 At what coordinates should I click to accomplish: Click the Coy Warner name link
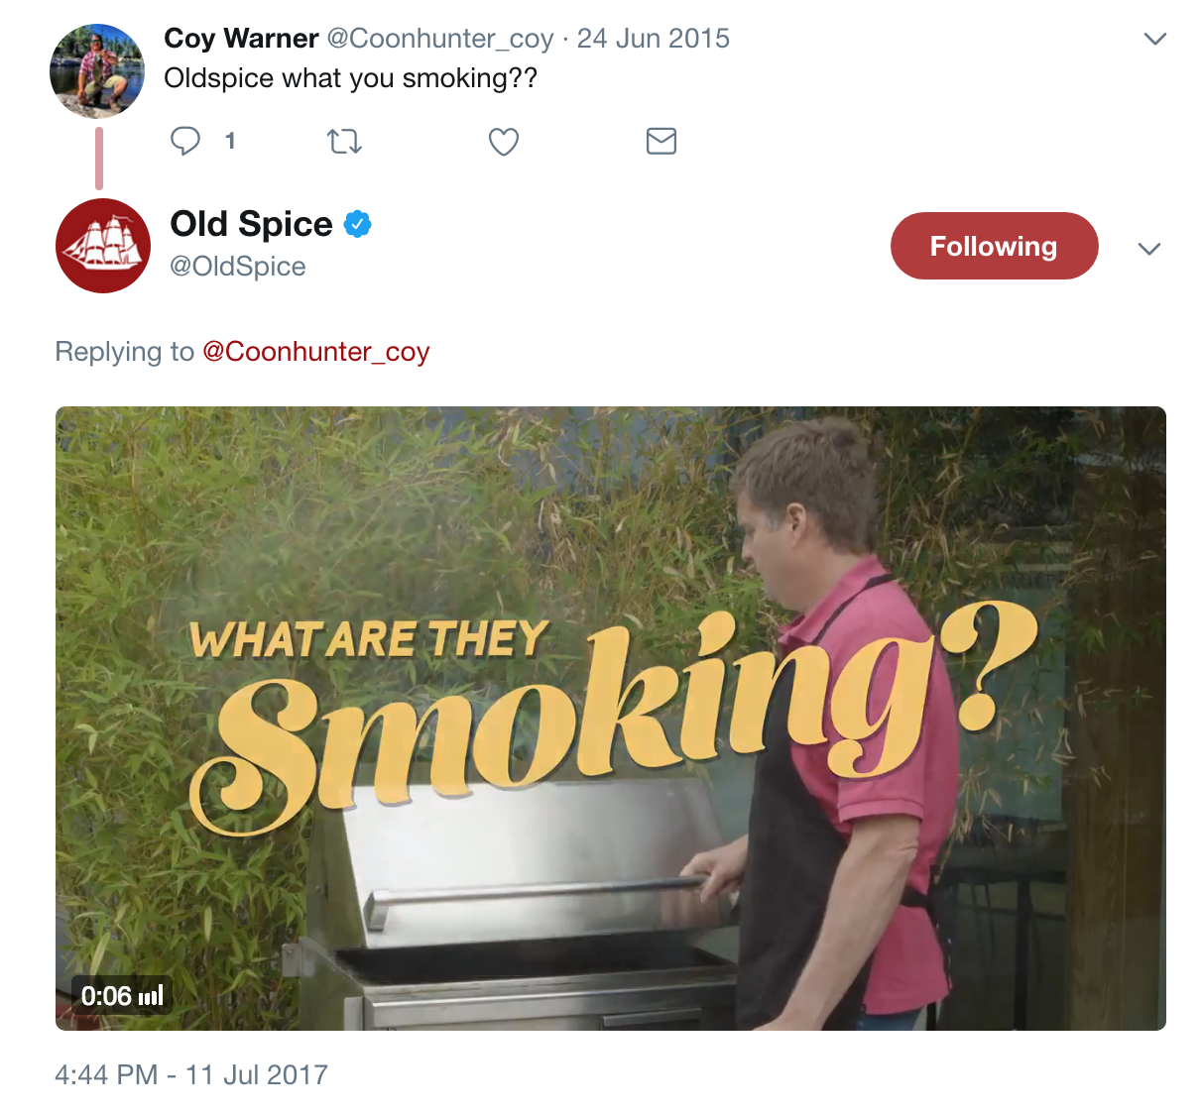(x=241, y=38)
